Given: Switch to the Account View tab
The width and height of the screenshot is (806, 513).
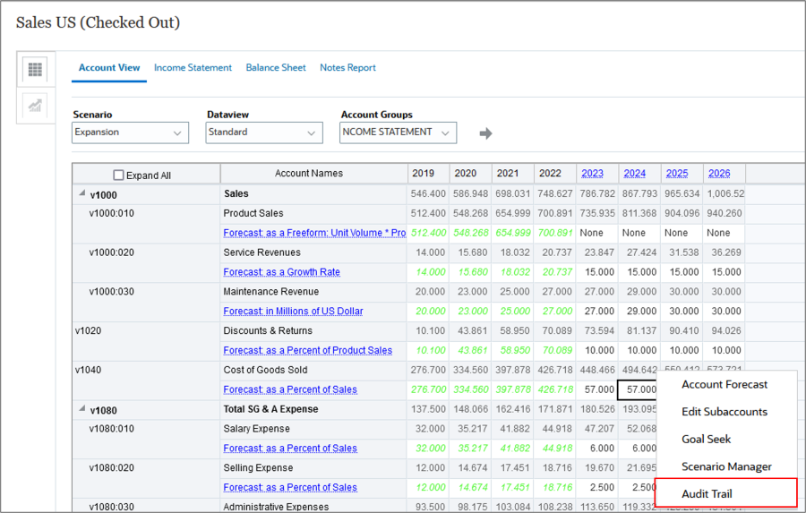Looking at the screenshot, I should 109,68.
